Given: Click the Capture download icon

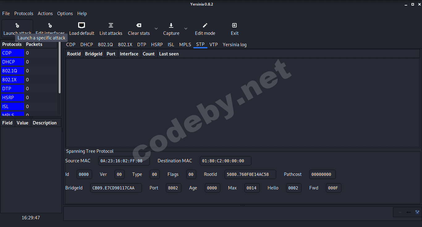Looking at the screenshot, I should click(171, 25).
